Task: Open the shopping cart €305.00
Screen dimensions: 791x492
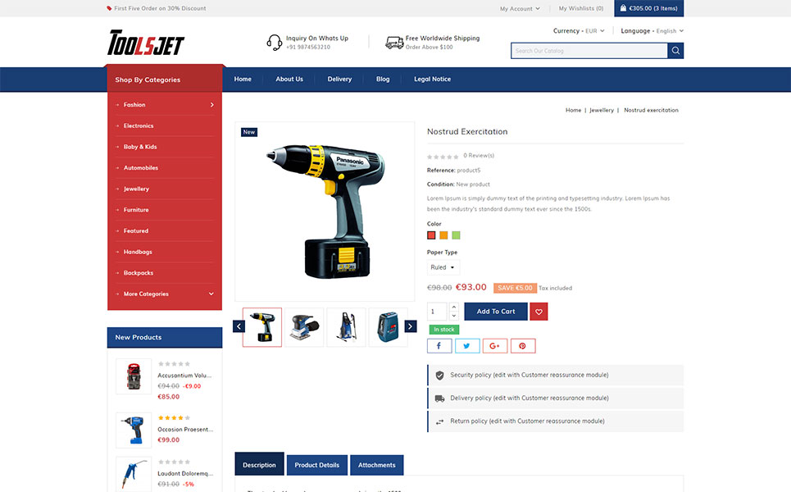Action: [x=648, y=8]
